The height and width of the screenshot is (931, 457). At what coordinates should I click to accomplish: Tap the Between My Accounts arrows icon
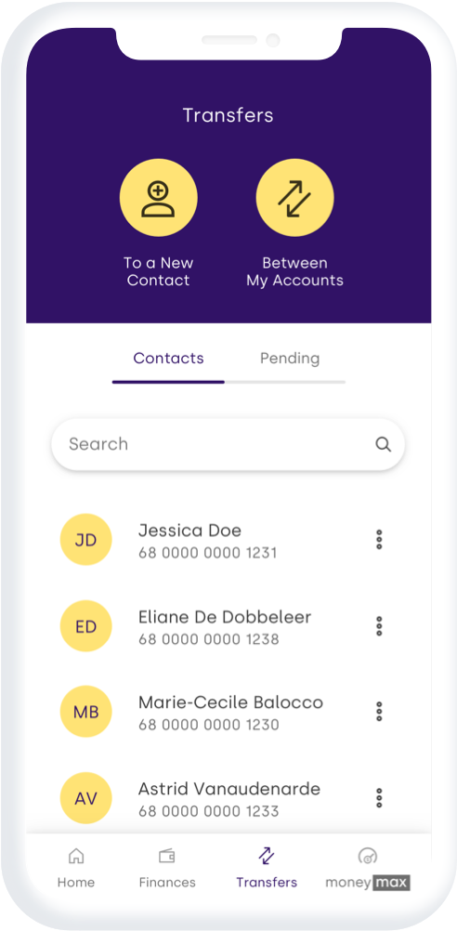coord(295,198)
